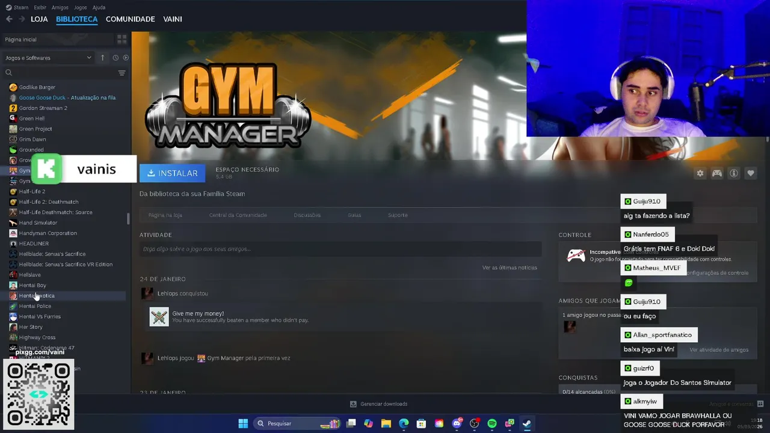Select BIBLIOTECA section
Screen dimensions: 770x433
[76, 19]
